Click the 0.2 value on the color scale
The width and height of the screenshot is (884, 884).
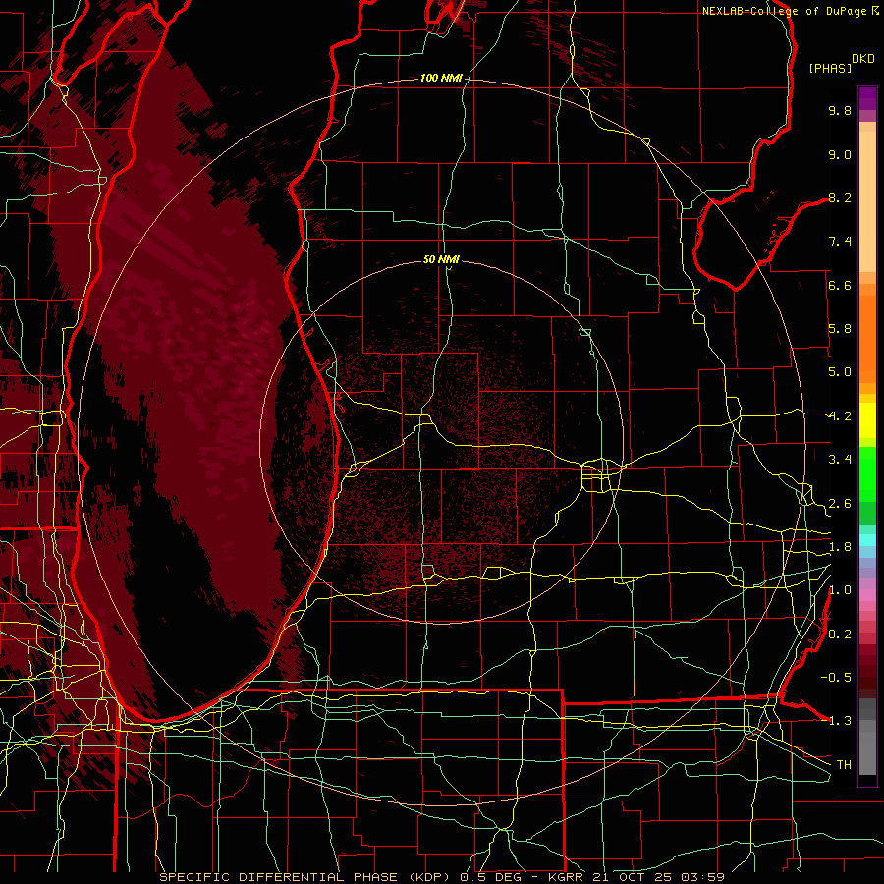coord(840,635)
